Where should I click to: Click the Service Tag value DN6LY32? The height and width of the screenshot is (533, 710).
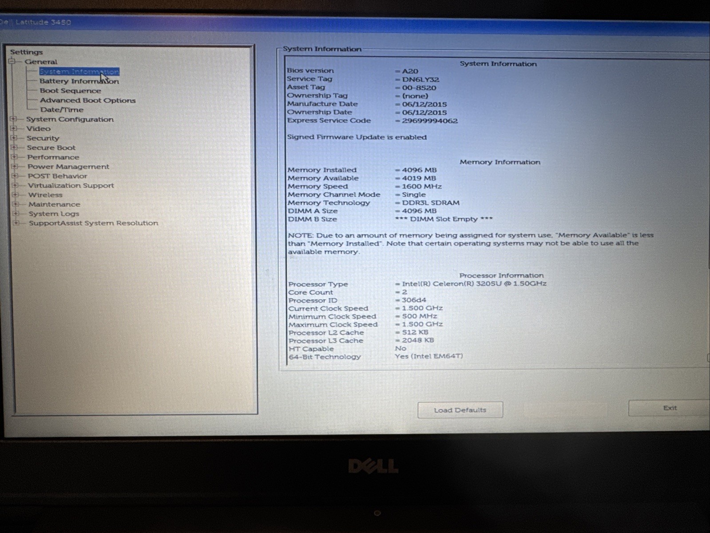click(420, 80)
